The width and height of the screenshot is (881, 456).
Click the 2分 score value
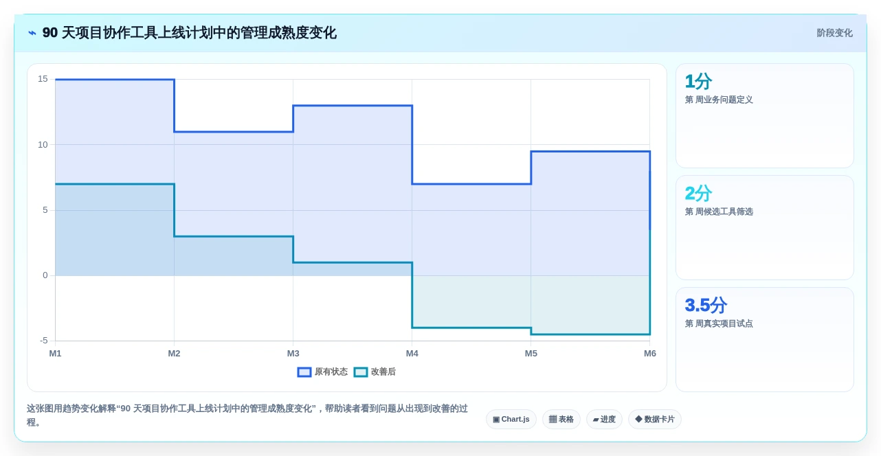click(698, 194)
